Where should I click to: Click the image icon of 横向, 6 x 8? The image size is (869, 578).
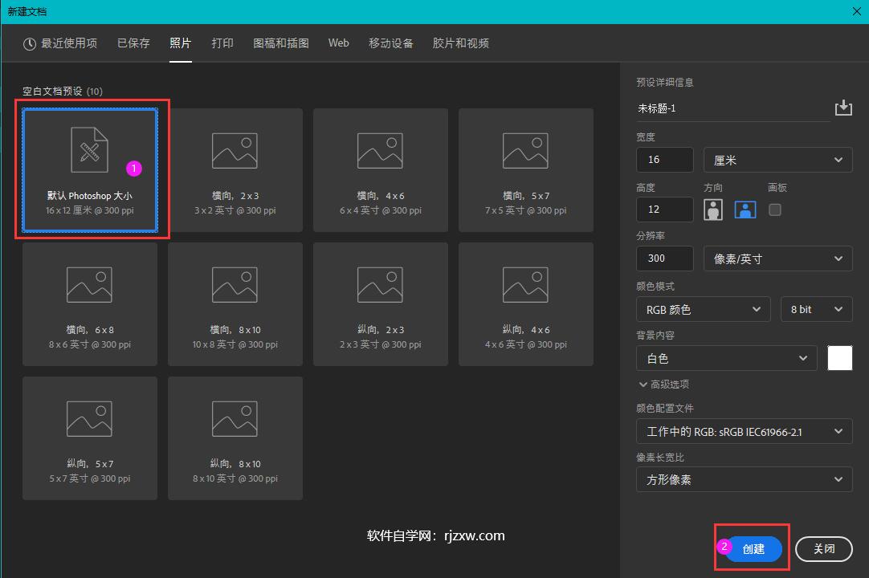click(x=89, y=285)
